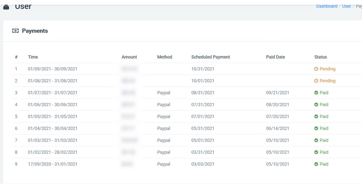Click the green check icon for paid date 08/20/2021
362x184 pixels.
316,105
